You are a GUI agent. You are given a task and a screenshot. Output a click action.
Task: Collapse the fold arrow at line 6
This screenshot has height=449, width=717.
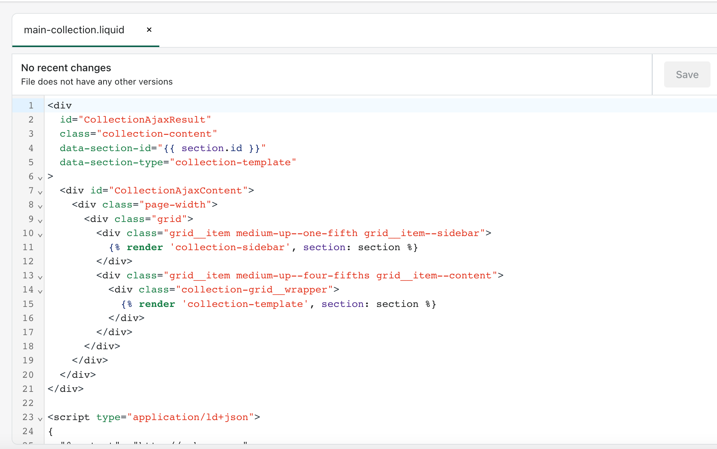click(x=40, y=178)
